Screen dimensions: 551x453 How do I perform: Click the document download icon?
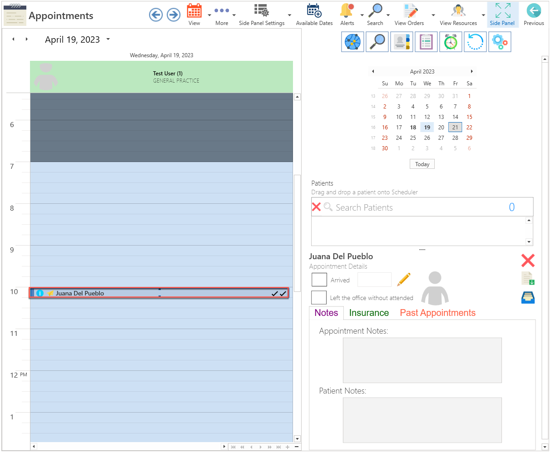[x=528, y=278]
